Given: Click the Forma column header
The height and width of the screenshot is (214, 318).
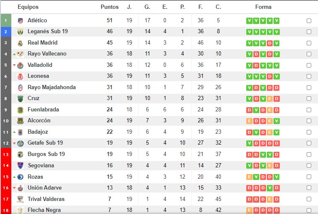Looking at the screenshot, I should (x=263, y=7).
